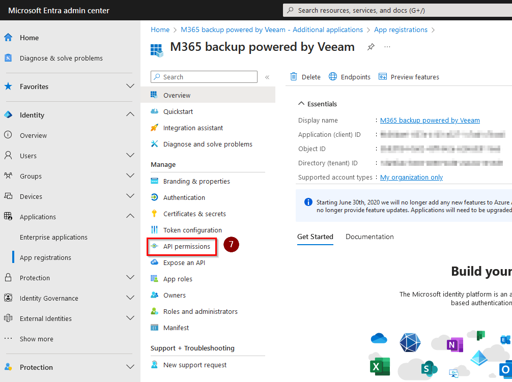Image resolution: width=512 pixels, height=382 pixels.
Task: Click the Devices icon in the sidebar
Action: pos(8,196)
